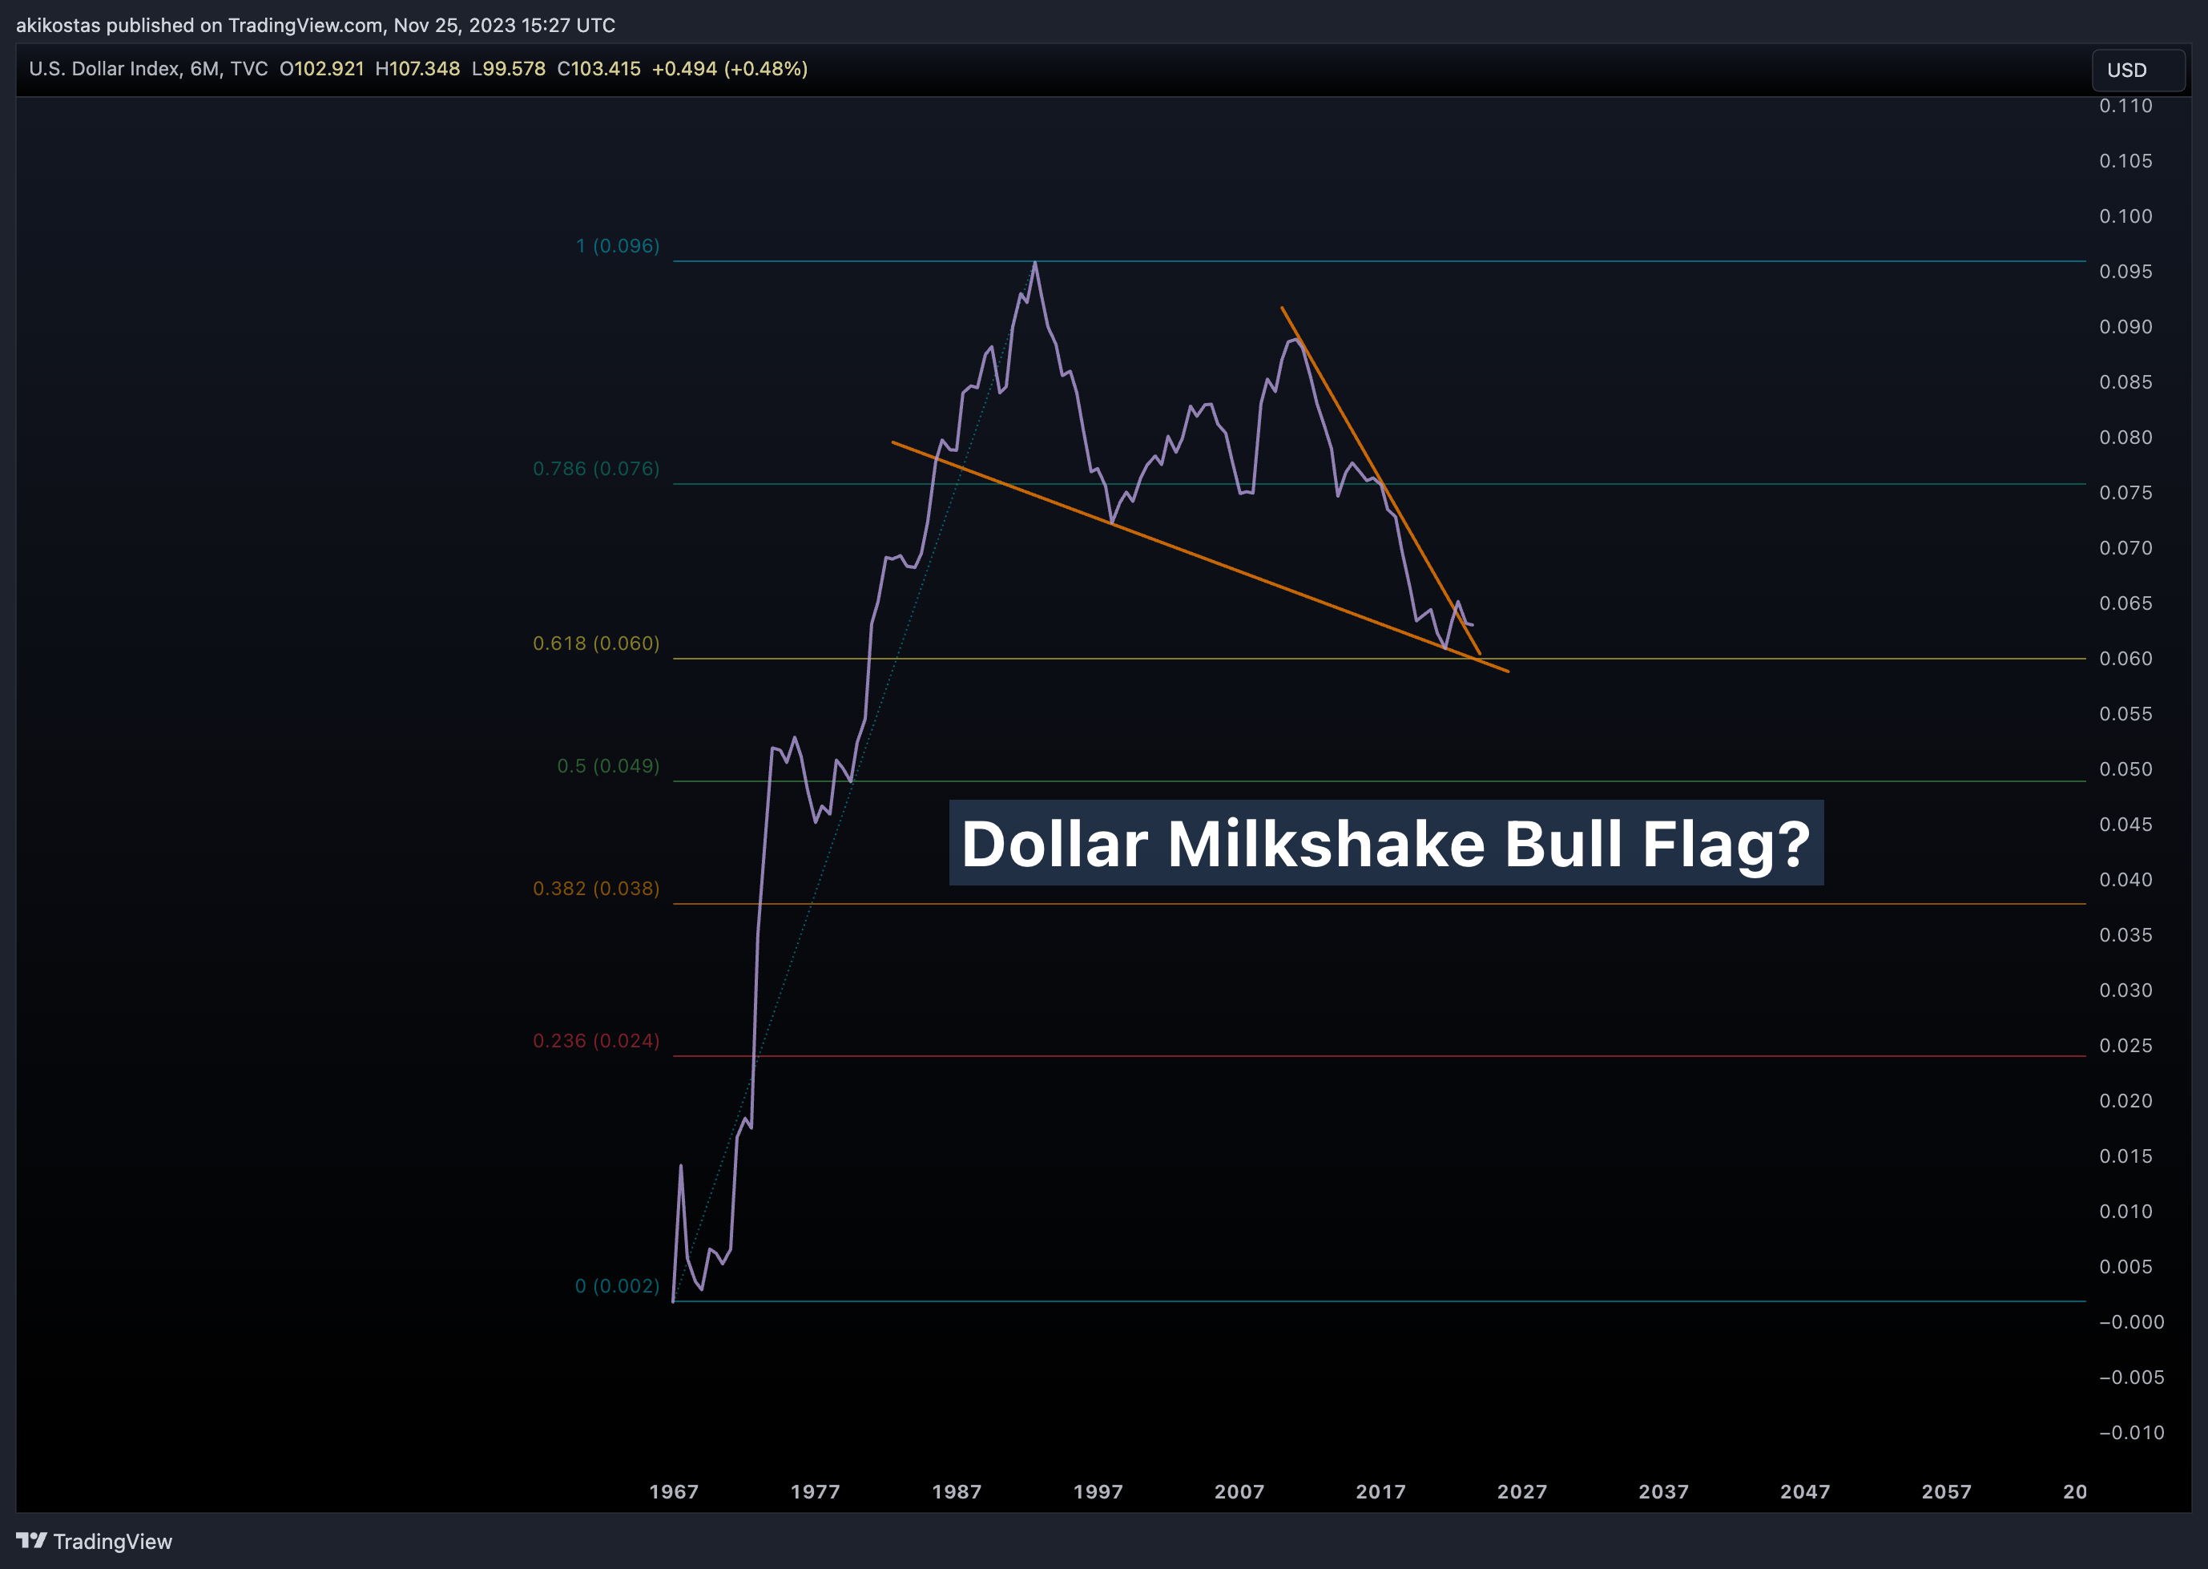Click the 0.065 price axis label
The width and height of the screenshot is (2208, 1569).
point(2126,604)
